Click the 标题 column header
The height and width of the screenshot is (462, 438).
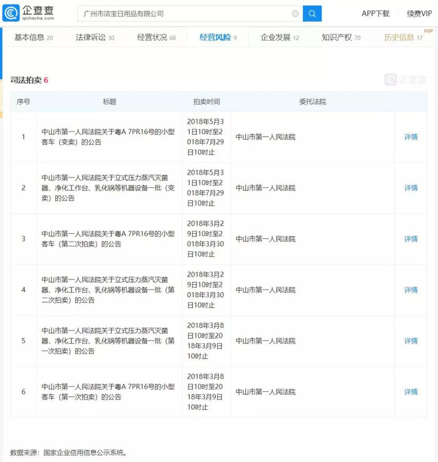click(109, 102)
